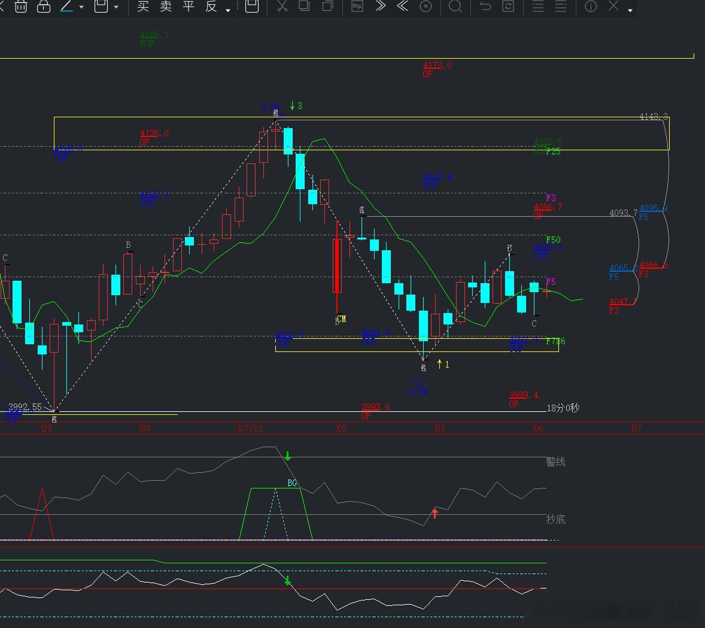Expand the dropdown beside the template box icon
705x628 pixels.
(117, 7)
